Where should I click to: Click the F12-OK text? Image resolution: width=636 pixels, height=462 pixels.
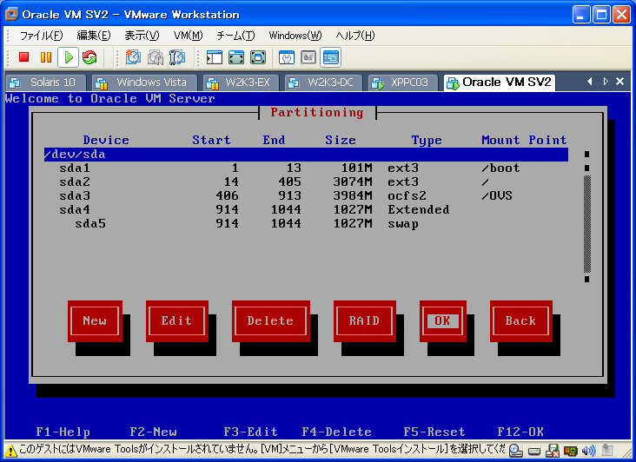click(x=520, y=432)
